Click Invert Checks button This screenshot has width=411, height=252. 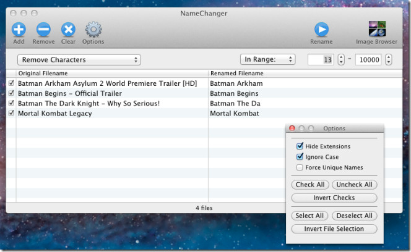[x=334, y=198]
